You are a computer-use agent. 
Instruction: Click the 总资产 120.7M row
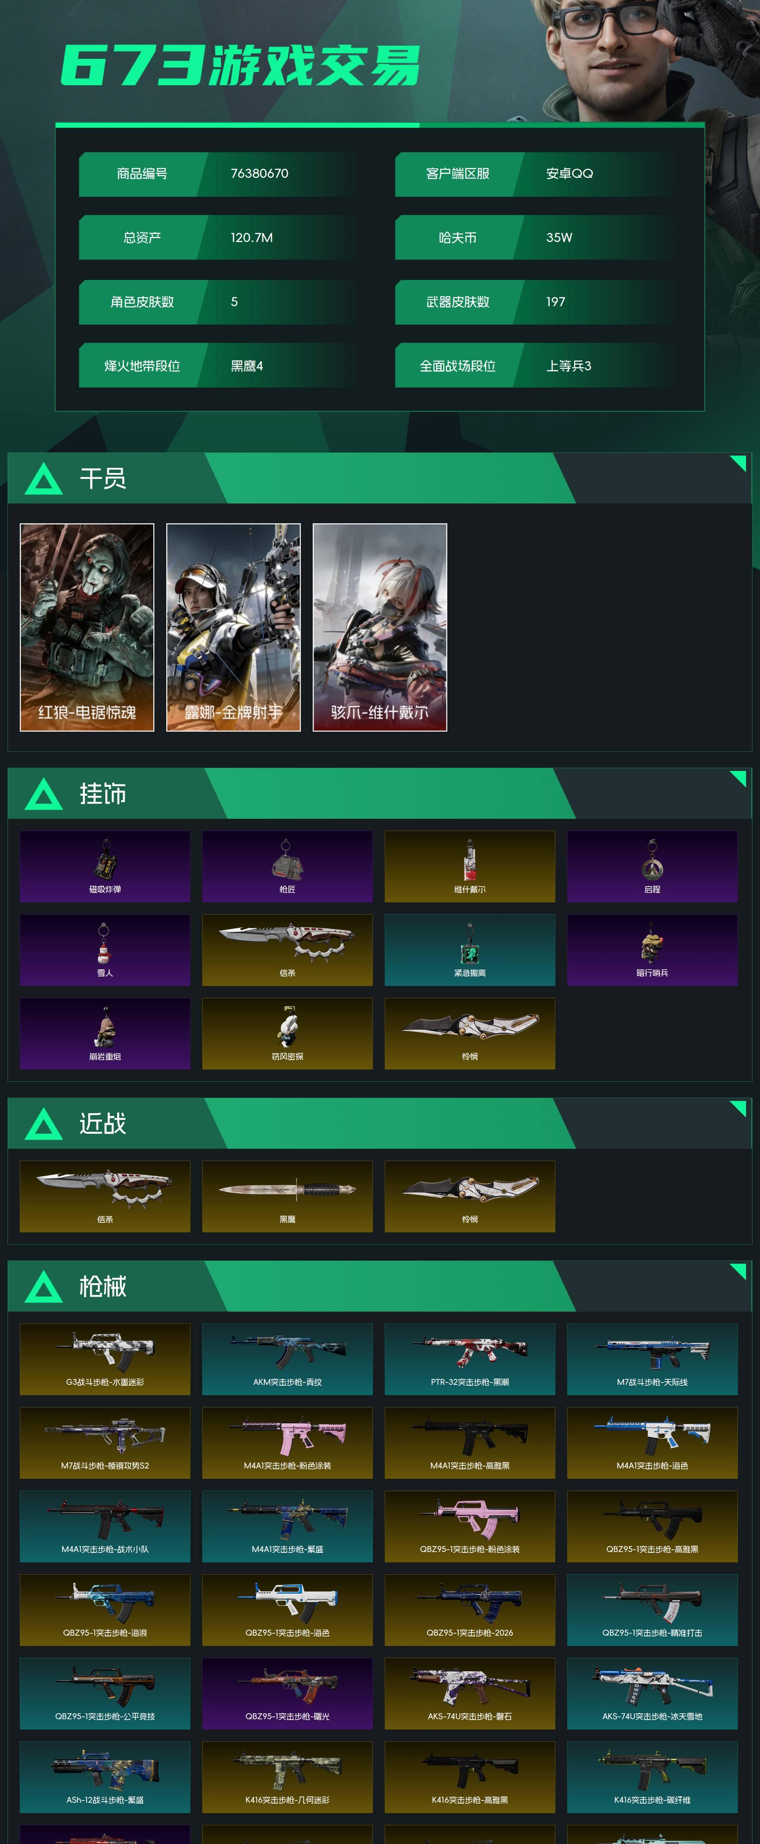coord(219,238)
